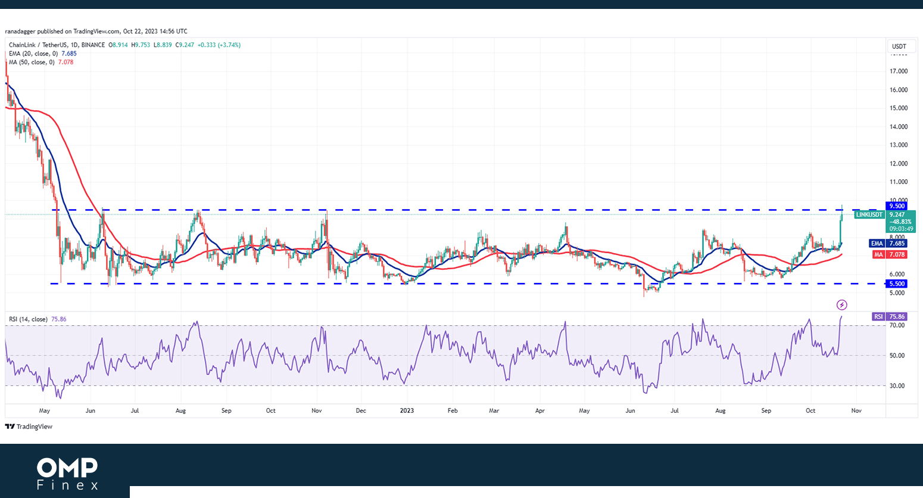This screenshot has width=923, height=498.
Task: Click the 5.500 support price label
Action: pyautogui.click(x=897, y=284)
